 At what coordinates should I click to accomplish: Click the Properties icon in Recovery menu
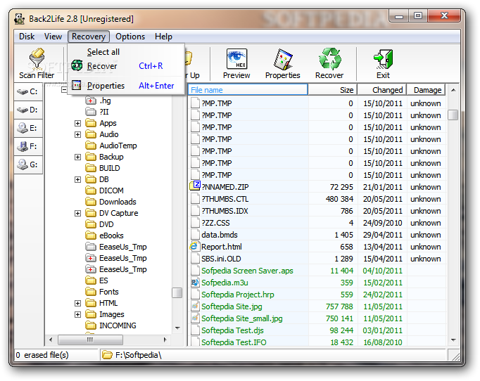(77, 85)
